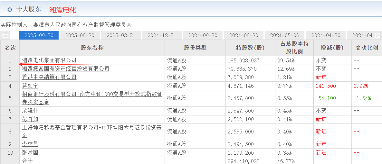Click the holding value 79,885,370

242,69
